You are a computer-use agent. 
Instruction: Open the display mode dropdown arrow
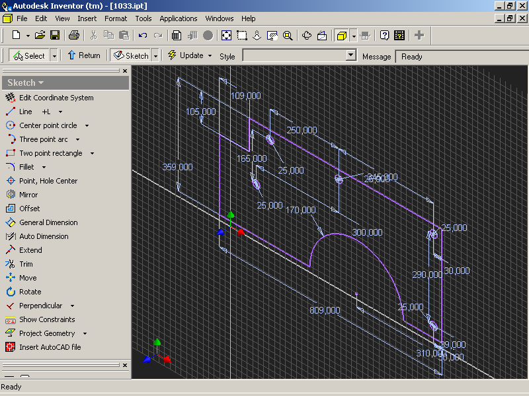click(354, 35)
